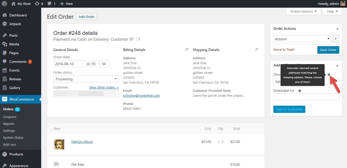The width and height of the screenshot is (347, 168).
Task: Click the Save Order button
Action: click(328, 50)
